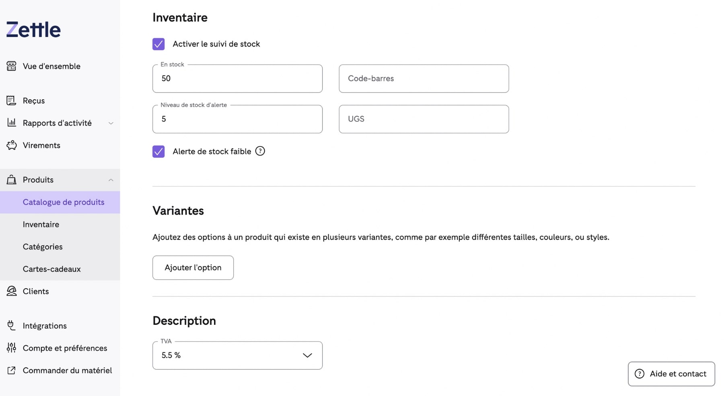Follow Commander du matériel link

click(67, 370)
